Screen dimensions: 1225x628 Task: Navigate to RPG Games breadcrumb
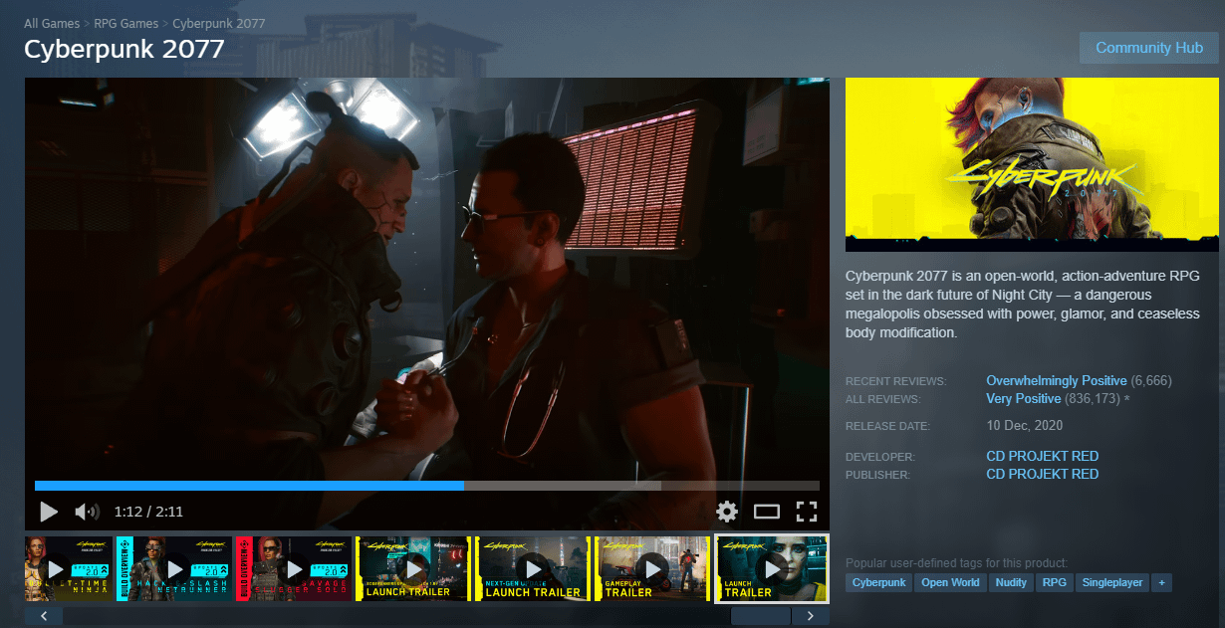(x=126, y=23)
